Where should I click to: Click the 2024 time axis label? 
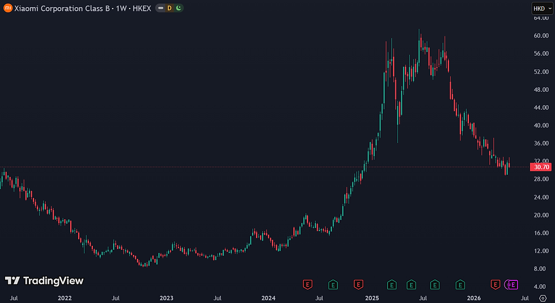click(x=268, y=298)
